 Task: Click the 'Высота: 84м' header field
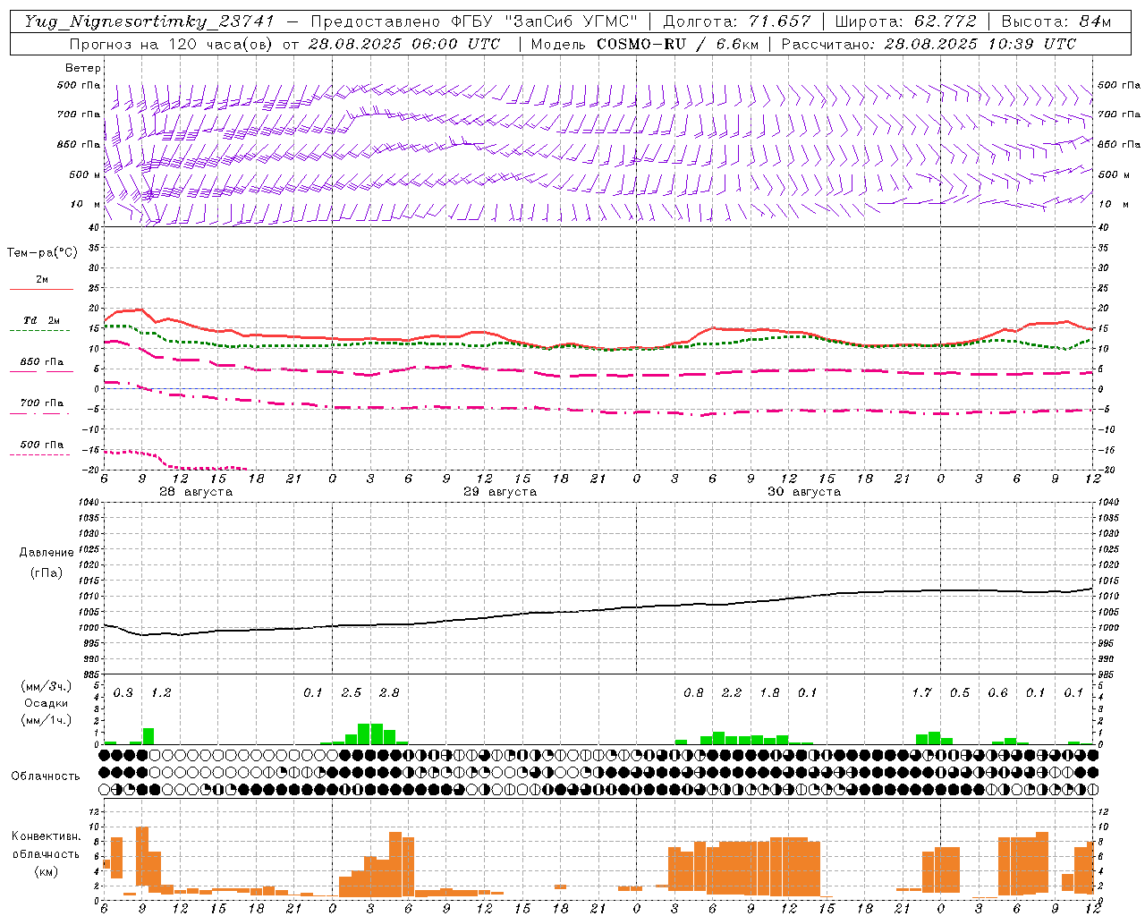tap(1056, 21)
